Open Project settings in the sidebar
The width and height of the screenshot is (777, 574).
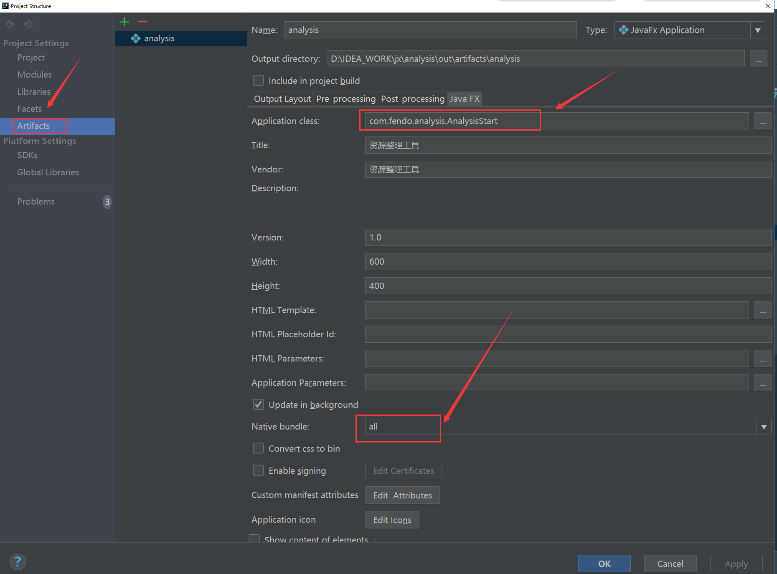(31, 58)
